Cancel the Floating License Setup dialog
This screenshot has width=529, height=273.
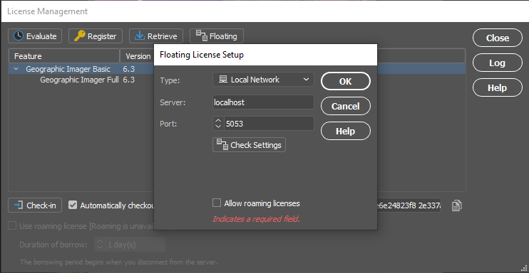pyautogui.click(x=346, y=106)
